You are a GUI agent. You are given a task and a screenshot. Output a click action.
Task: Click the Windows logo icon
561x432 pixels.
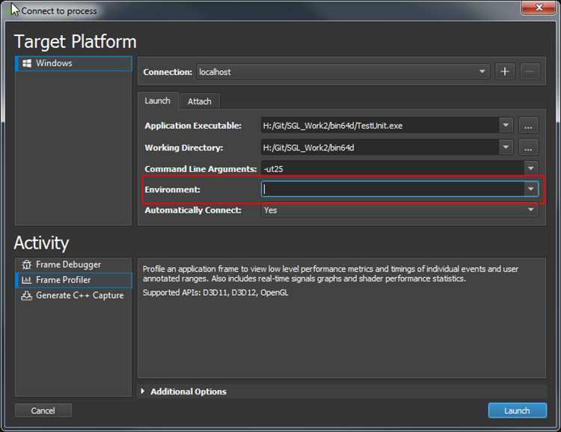click(27, 64)
